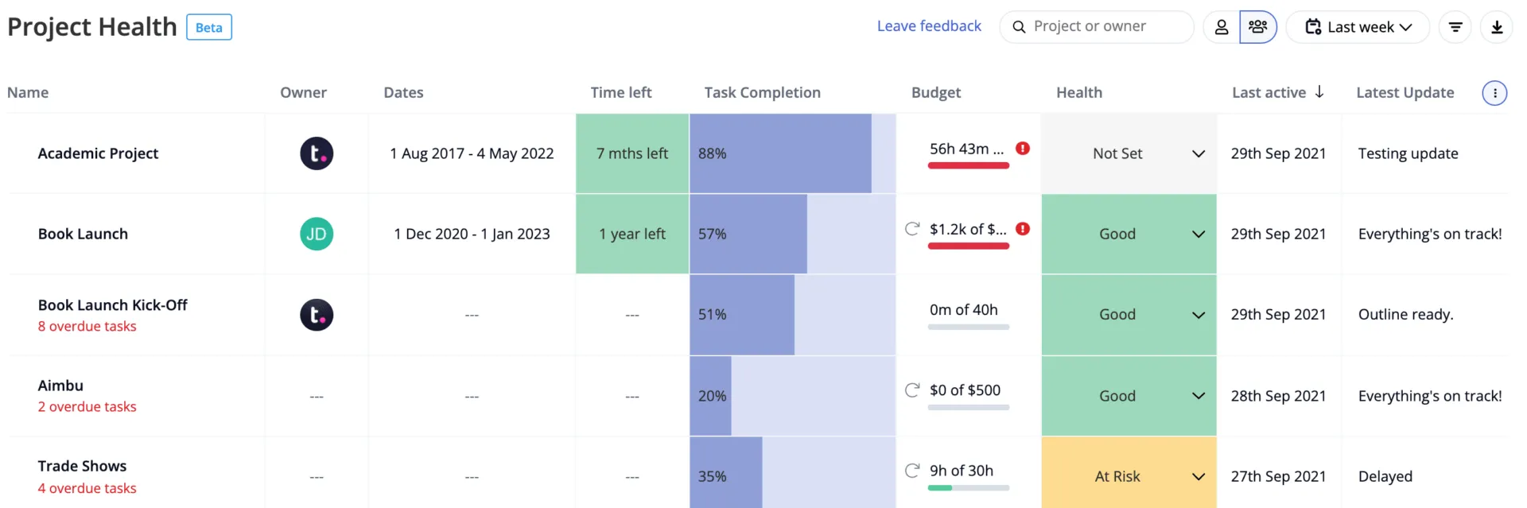Click the Budget column header
1527x508 pixels.
pos(936,92)
